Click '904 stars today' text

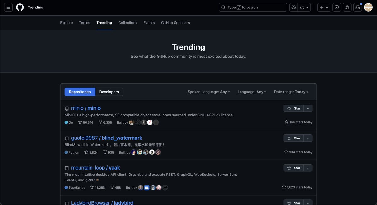point(301,152)
